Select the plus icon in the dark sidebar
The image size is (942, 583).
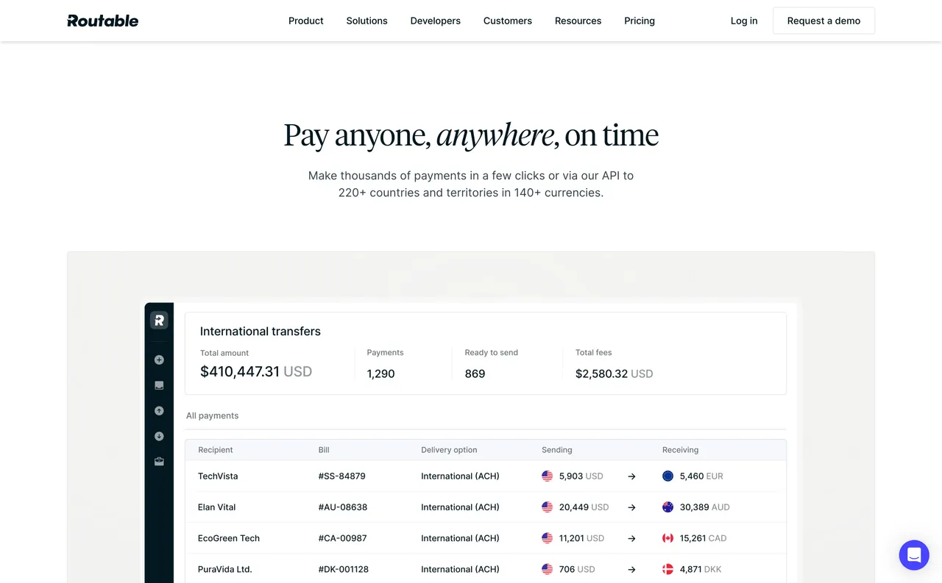(x=159, y=360)
